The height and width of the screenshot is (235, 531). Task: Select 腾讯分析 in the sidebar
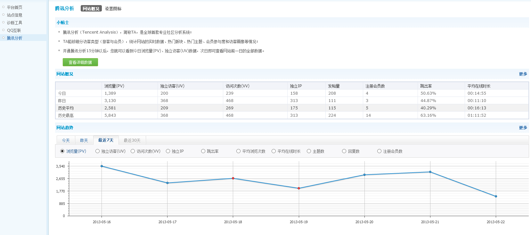(x=14, y=38)
